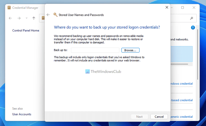The image size is (206, 126).
Task: Cancel the backup wizard
Action: pos(159,117)
